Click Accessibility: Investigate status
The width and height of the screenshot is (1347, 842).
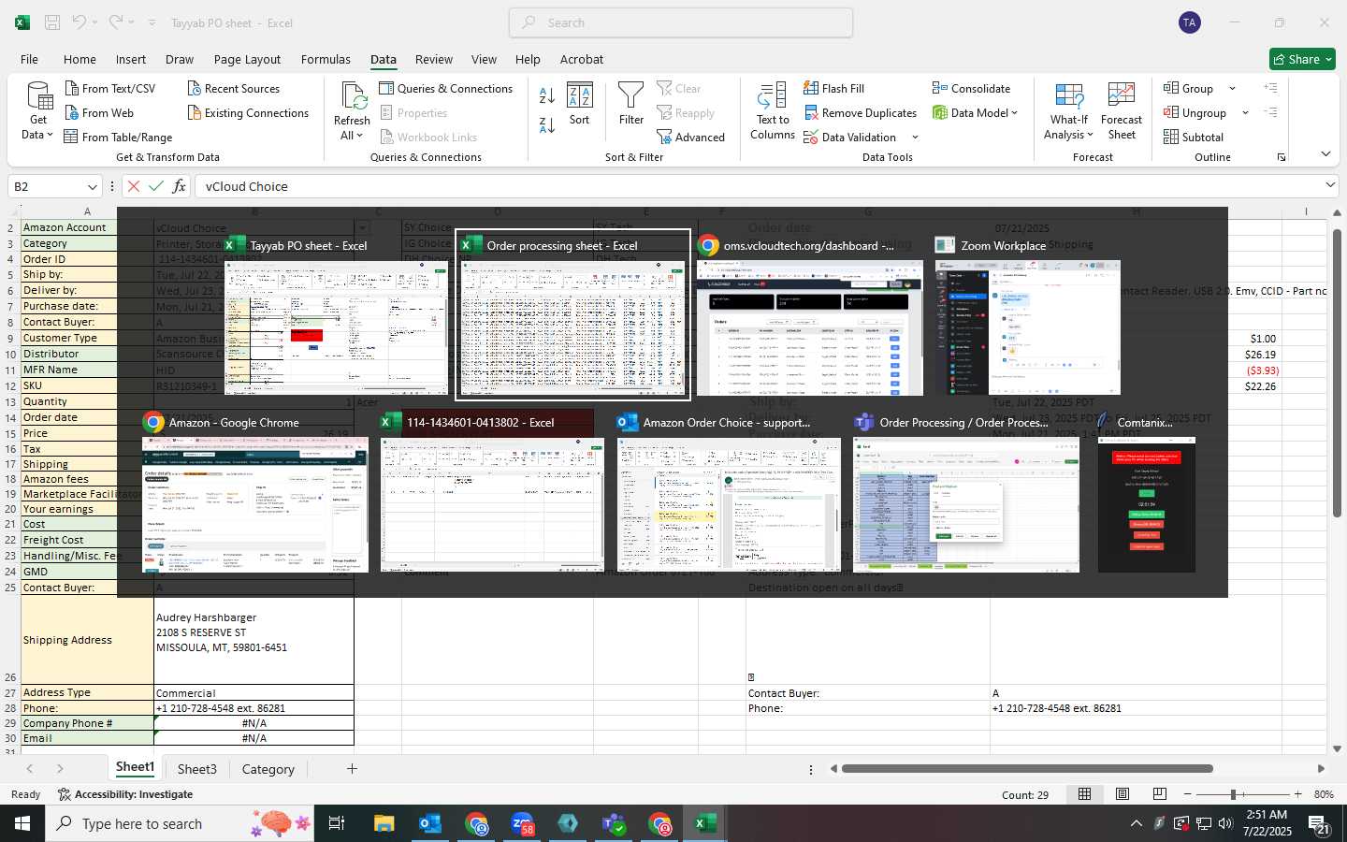coord(125,794)
